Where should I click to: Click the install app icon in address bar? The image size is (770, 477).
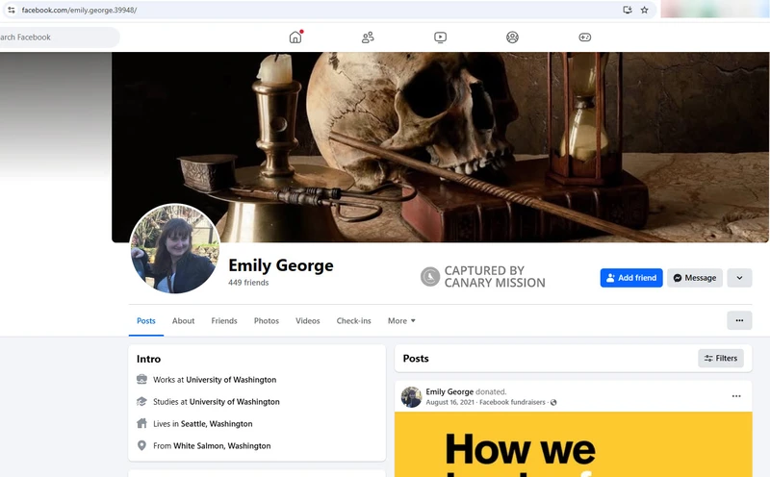(628, 10)
